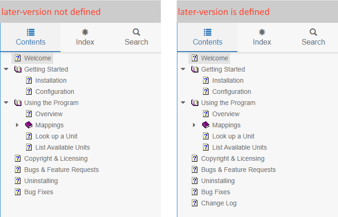
Task: Open Welcome topic in the right panel
Action: [215, 58]
